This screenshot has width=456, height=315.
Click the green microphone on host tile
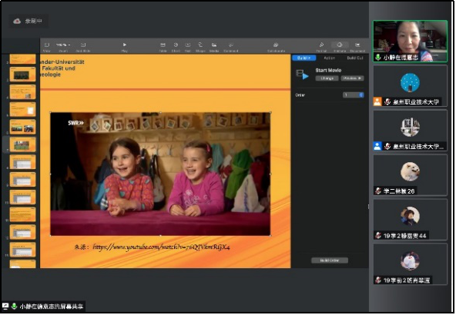378,58
